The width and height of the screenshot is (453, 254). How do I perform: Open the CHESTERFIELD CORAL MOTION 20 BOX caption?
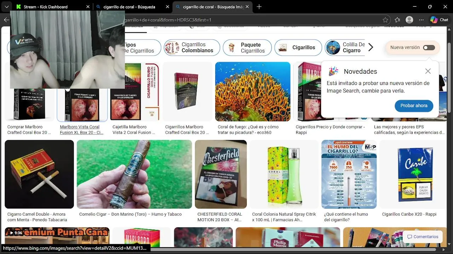pyautogui.click(x=220, y=217)
